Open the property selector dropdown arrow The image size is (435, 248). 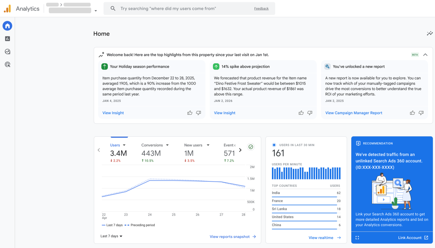click(x=96, y=11)
